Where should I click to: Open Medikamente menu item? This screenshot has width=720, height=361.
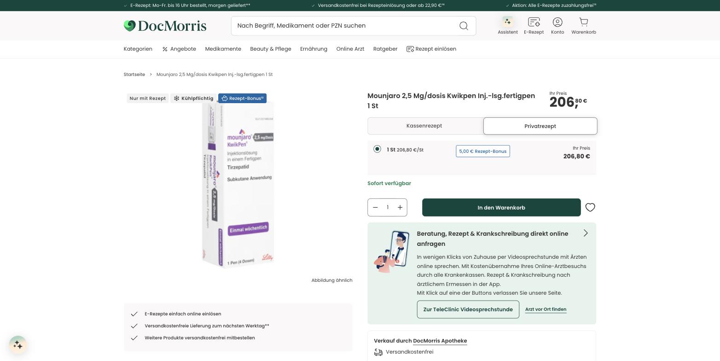point(223,49)
